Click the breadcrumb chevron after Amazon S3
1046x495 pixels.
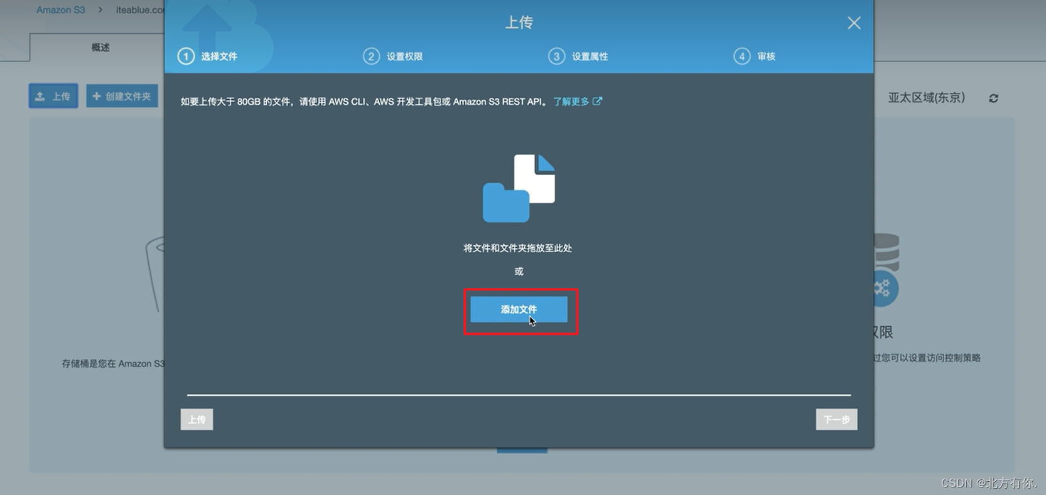100,10
